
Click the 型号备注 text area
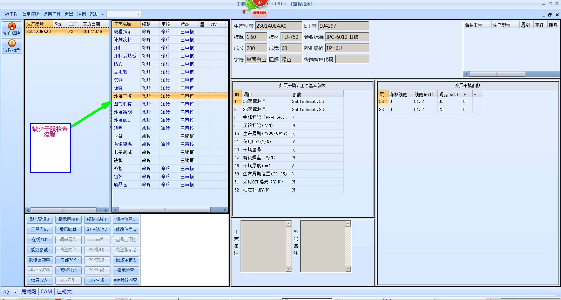point(323,246)
